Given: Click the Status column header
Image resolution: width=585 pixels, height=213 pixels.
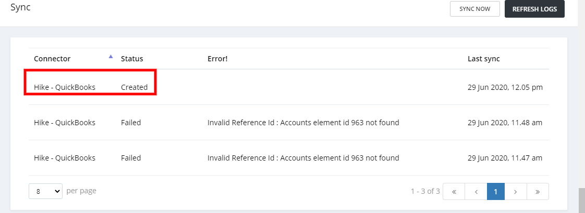Looking at the screenshot, I should pyautogui.click(x=132, y=59).
